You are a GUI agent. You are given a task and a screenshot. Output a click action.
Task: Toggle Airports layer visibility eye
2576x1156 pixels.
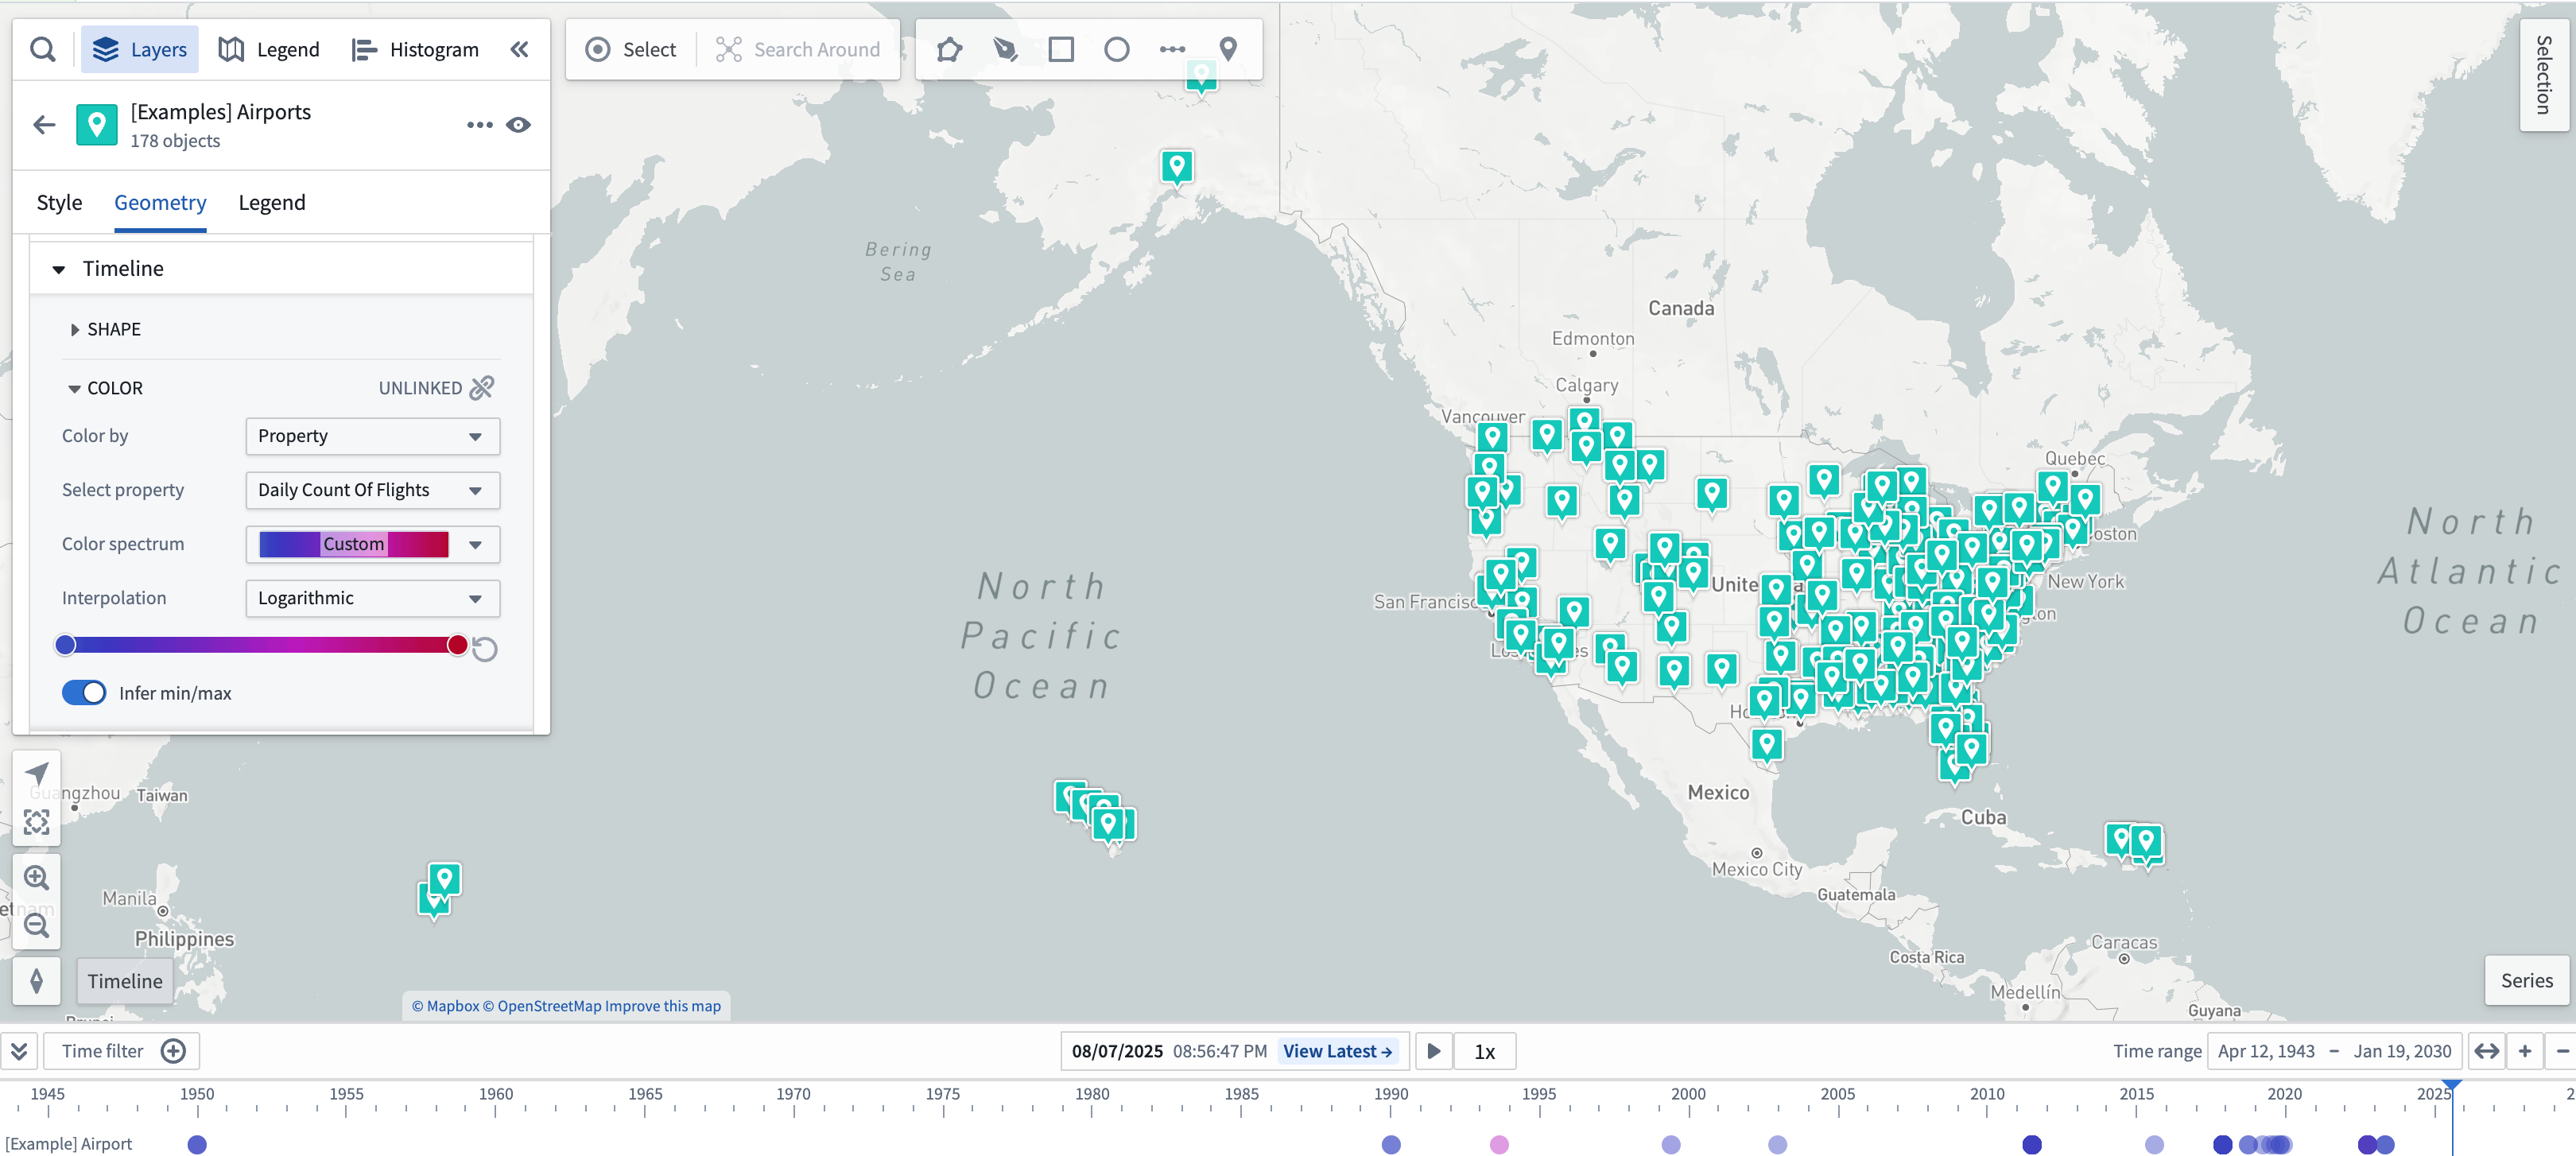click(x=518, y=125)
